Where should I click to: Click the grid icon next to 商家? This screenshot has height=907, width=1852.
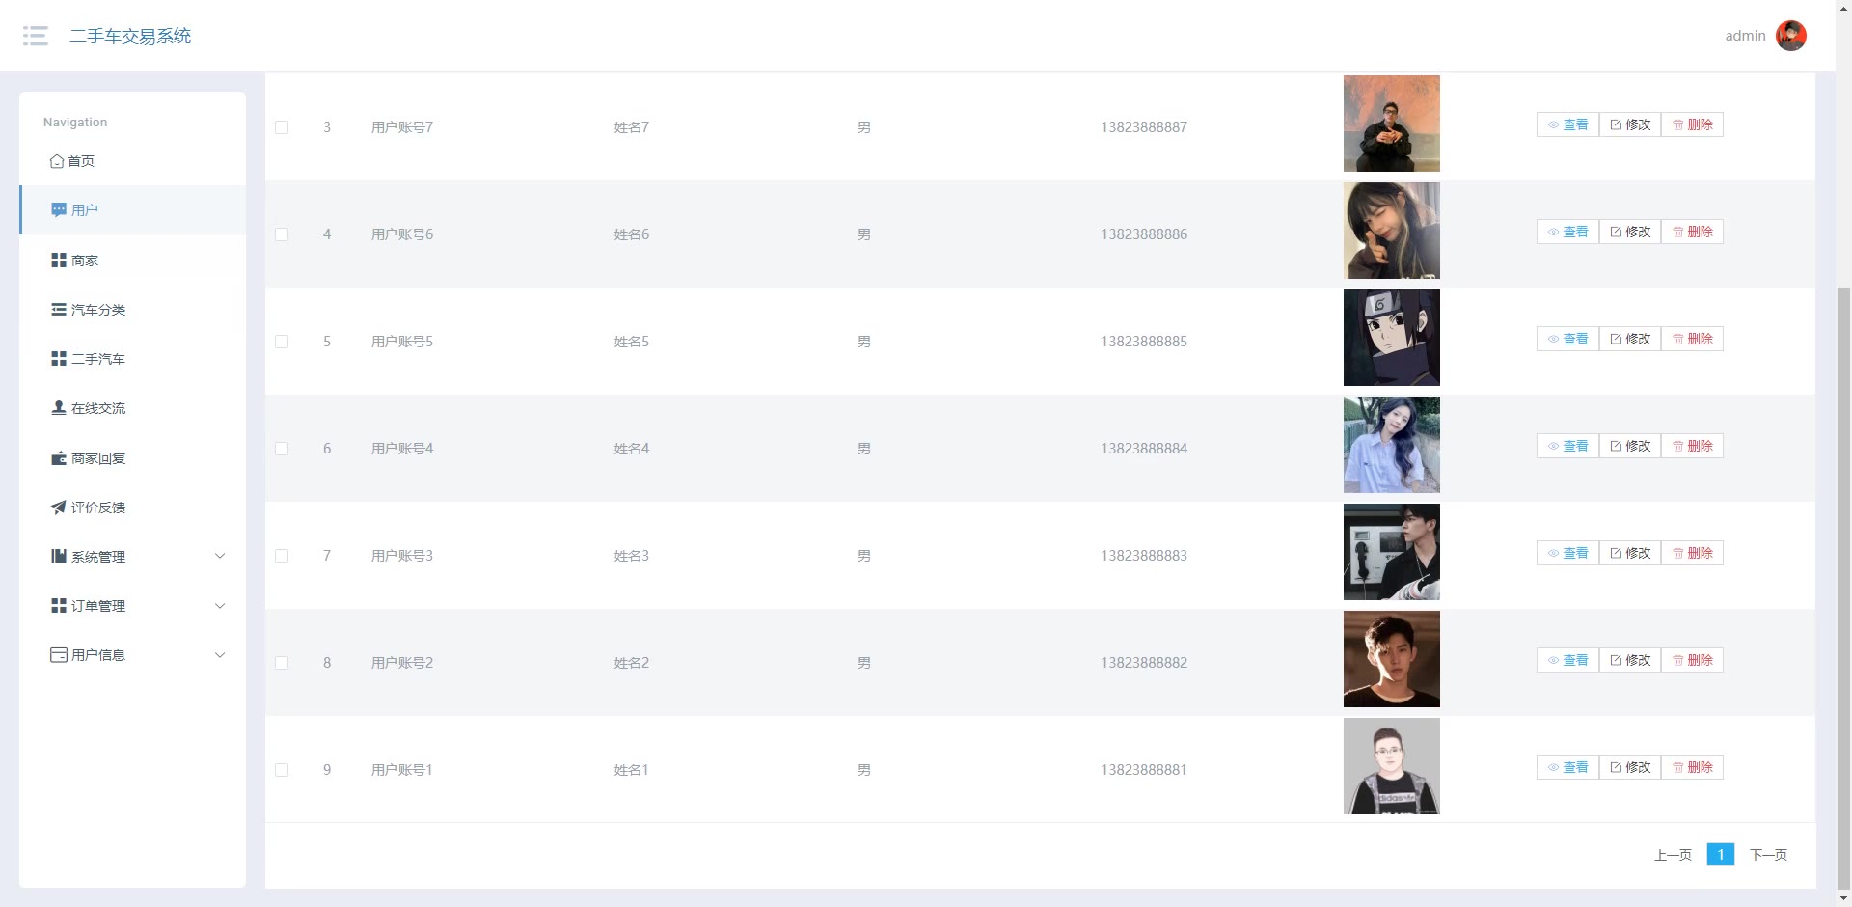pyautogui.click(x=59, y=261)
